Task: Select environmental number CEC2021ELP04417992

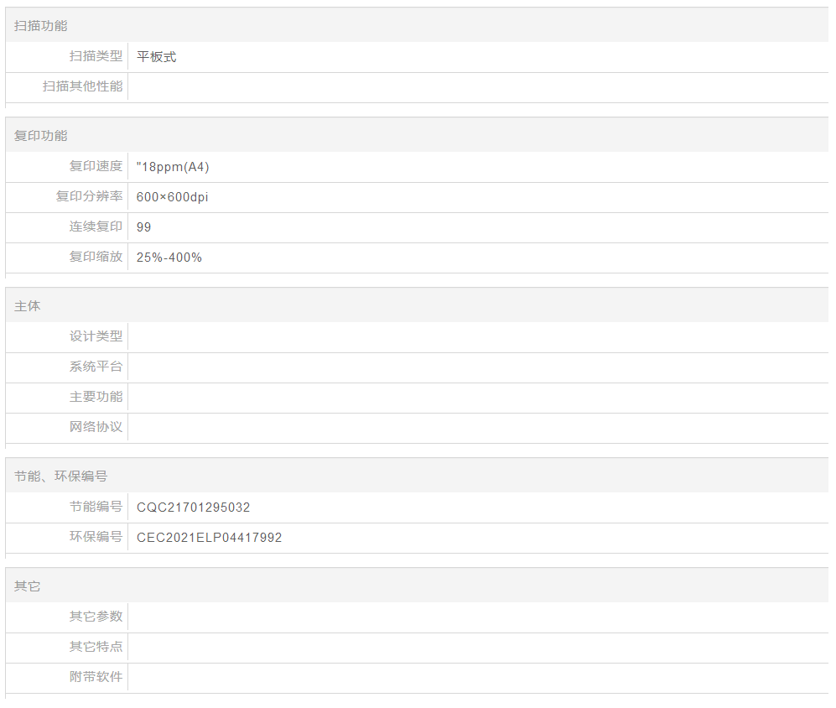Action: click(x=210, y=538)
